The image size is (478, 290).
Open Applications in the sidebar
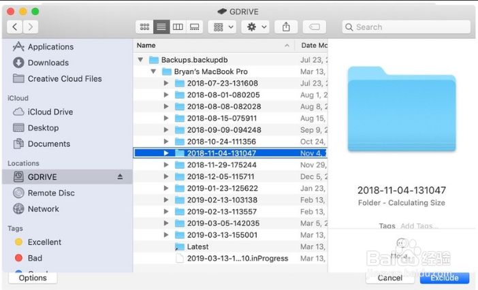(44, 46)
